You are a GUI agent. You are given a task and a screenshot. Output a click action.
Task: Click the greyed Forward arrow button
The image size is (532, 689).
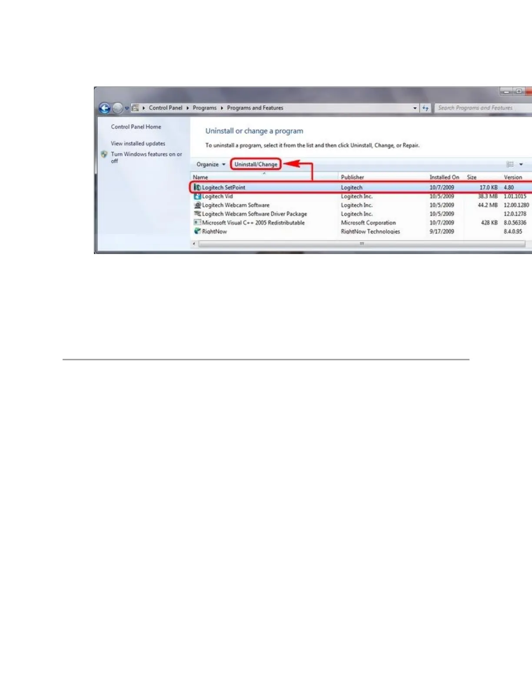(x=117, y=108)
